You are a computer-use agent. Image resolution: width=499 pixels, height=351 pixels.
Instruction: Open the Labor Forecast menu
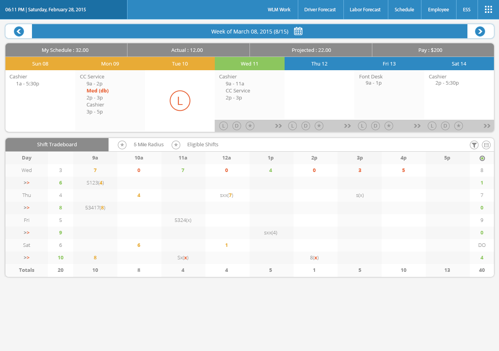click(x=365, y=9)
